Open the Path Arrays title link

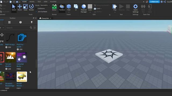[10, 45]
